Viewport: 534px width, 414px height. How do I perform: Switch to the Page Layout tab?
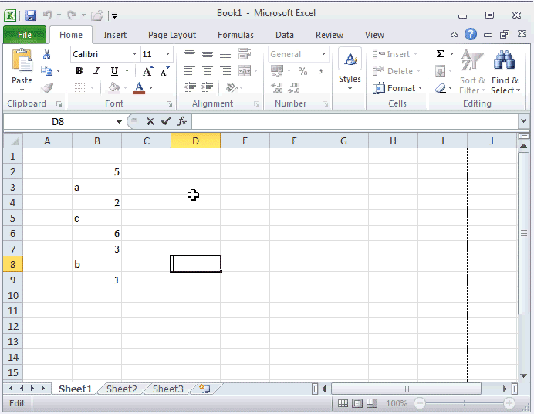pos(171,35)
